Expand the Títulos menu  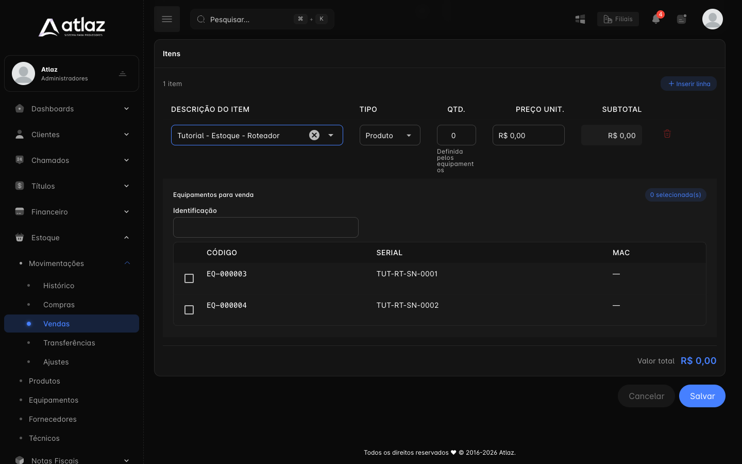(126, 186)
